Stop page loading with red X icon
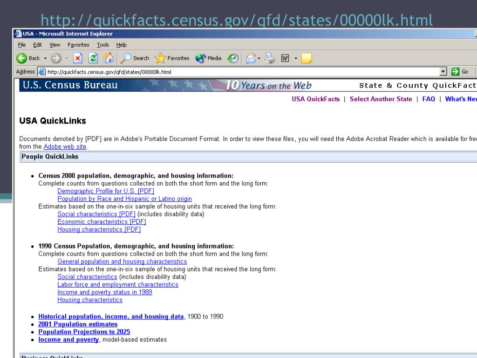Viewport: 477px width, 358px height. [78, 58]
